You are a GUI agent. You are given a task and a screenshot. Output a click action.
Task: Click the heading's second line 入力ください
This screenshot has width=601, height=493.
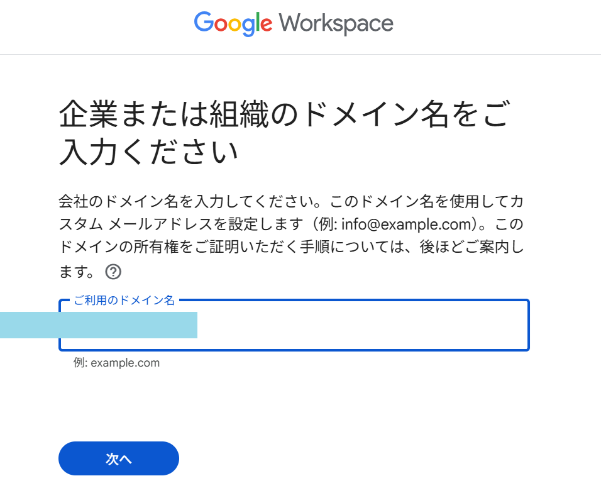click(x=148, y=153)
